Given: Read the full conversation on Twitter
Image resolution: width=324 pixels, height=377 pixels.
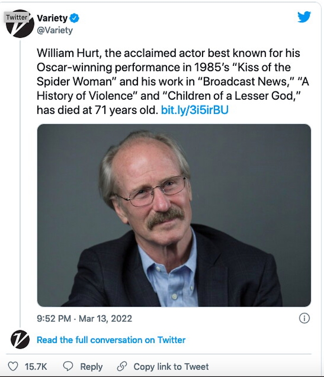Looking at the screenshot, I should pos(111,340).
